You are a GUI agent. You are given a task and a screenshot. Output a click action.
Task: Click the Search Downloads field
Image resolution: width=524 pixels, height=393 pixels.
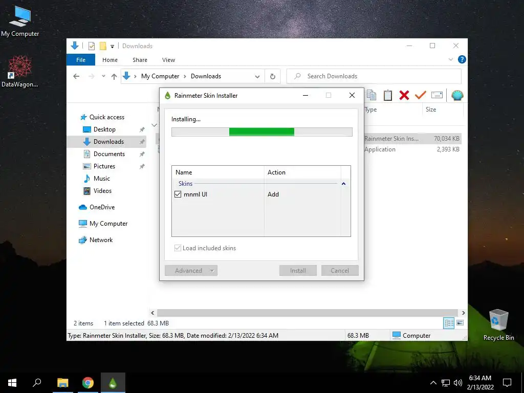[374, 76]
